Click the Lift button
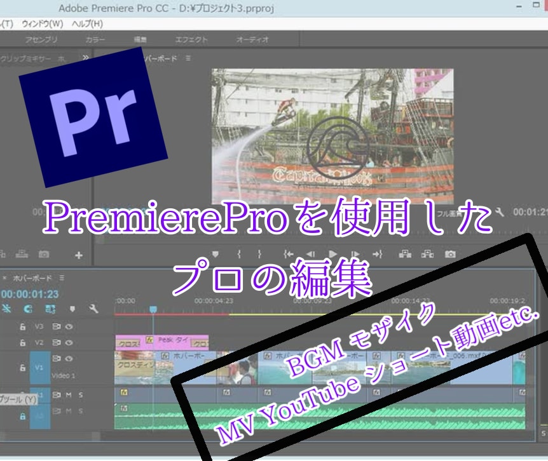The width and height of the screenshot is (548, 461). click(x=405, y=254)
